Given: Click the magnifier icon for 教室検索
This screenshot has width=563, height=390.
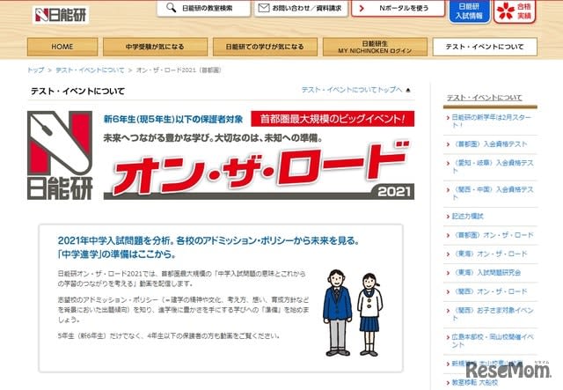Looking at the screenshot, I should 172,8.
